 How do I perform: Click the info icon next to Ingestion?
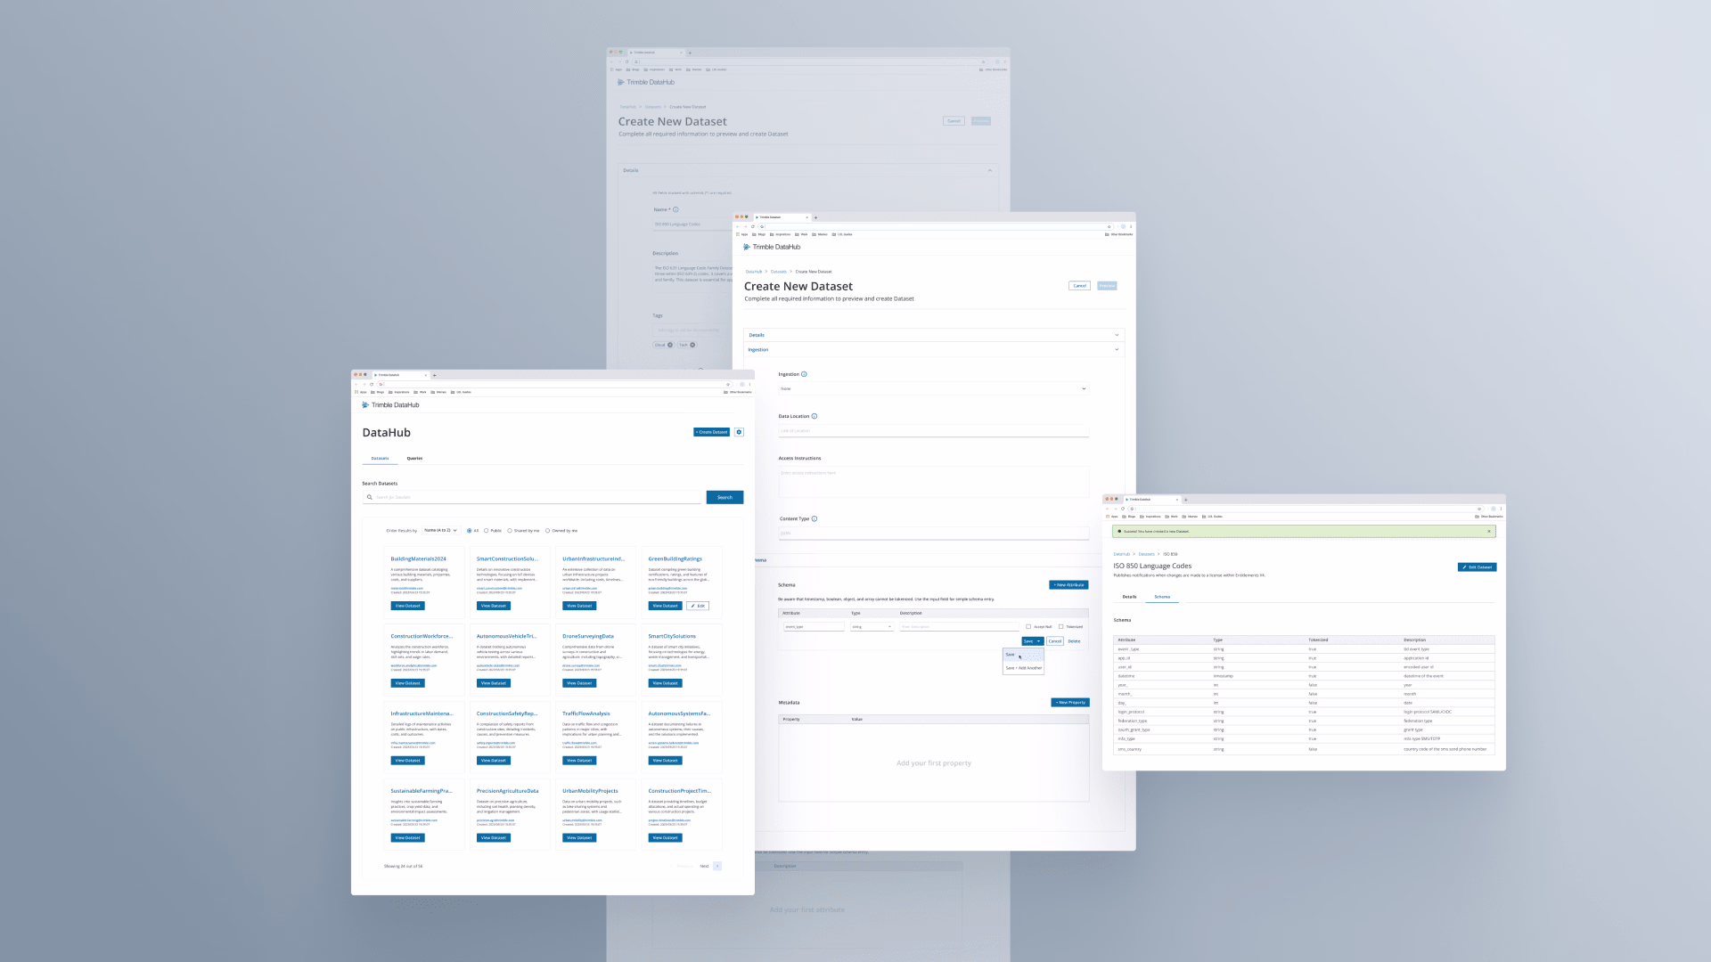coord(804,374)
